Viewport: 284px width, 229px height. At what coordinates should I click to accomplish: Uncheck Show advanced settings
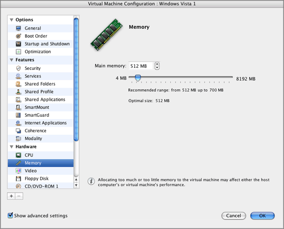click(x=10, y=215)
